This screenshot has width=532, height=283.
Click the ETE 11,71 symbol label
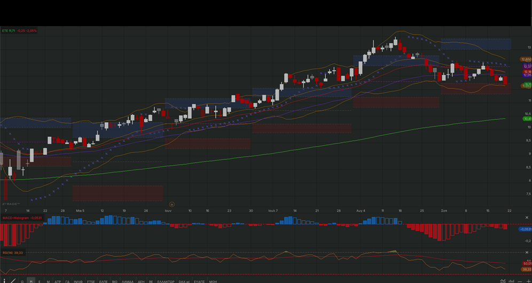pos(9,31)
